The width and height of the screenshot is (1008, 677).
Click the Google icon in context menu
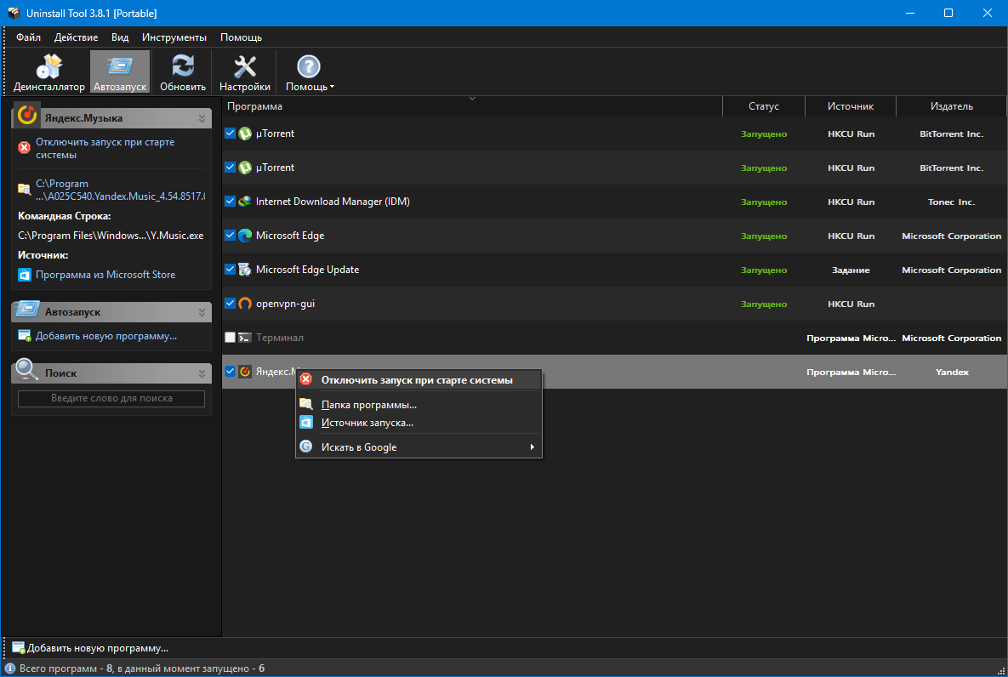306,447
